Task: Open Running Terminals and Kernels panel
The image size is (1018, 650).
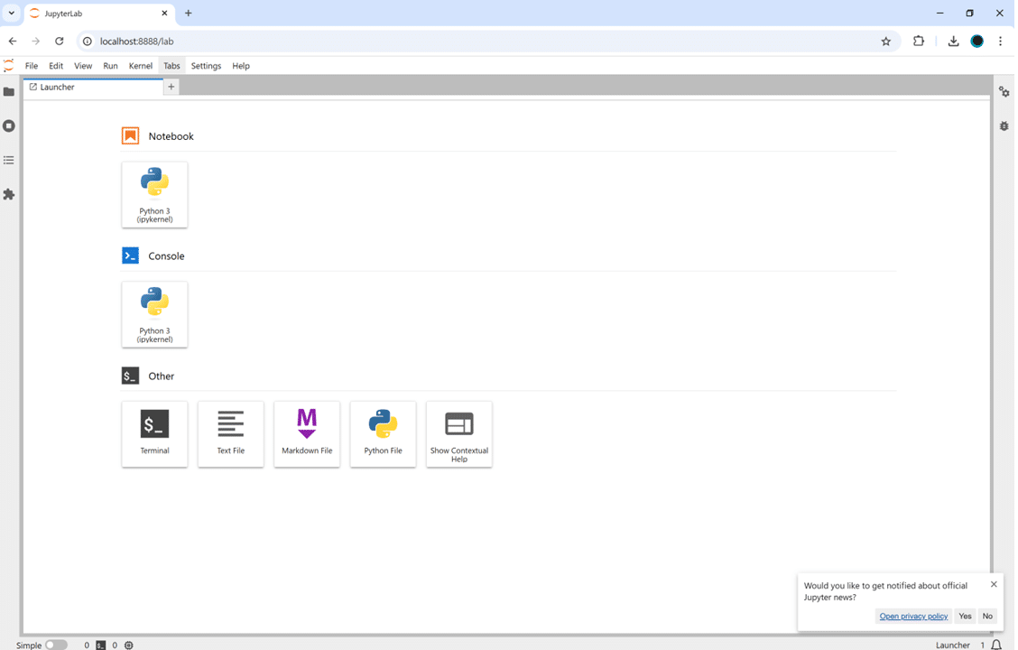Action: tap(9, 126)
